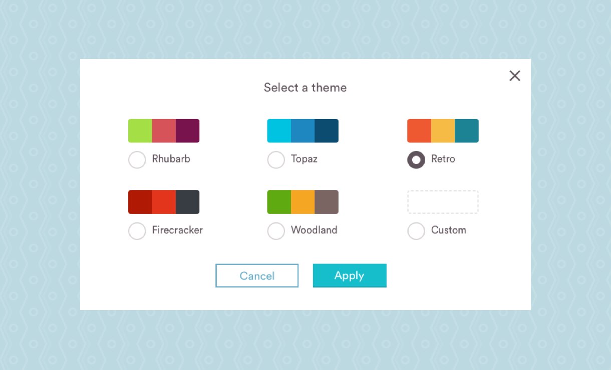Click the Rhubarb color palette swatch
This screenshot has width=611, height=370.
[164, 131]
